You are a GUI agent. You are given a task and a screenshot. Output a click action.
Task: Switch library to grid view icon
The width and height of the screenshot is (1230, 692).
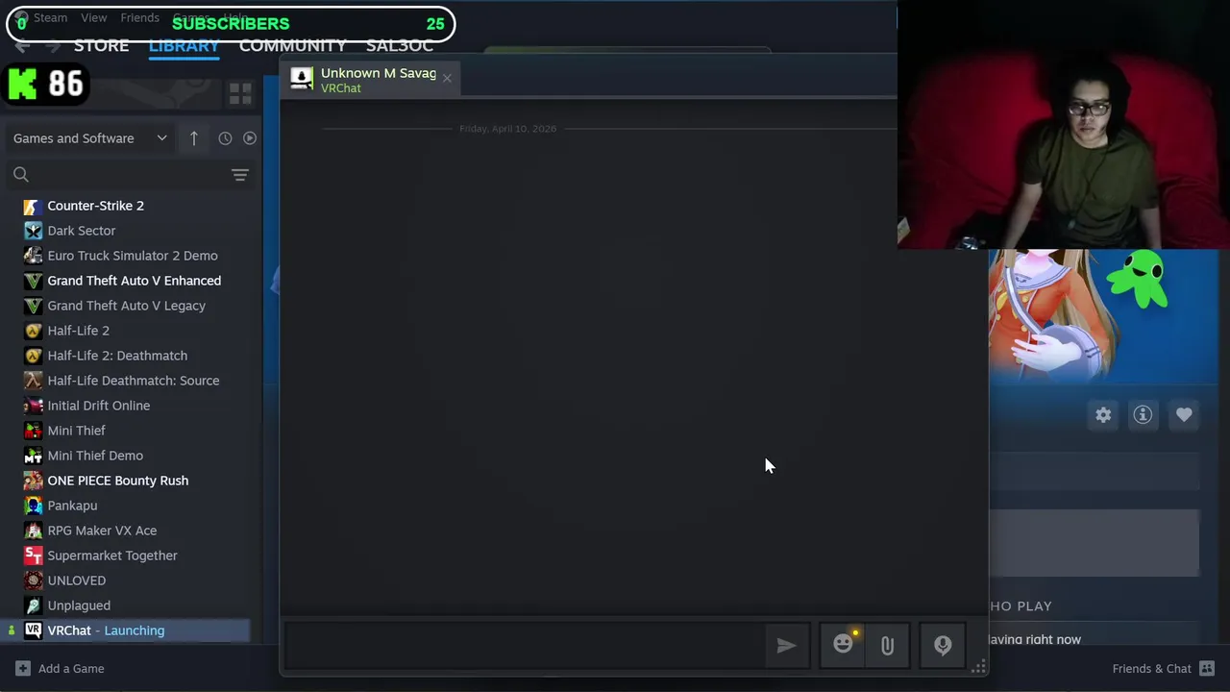240,93
